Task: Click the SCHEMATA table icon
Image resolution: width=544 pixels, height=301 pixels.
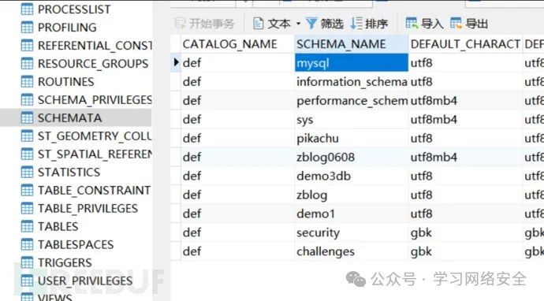Action: pyautogui.click(x=27, y=118)
